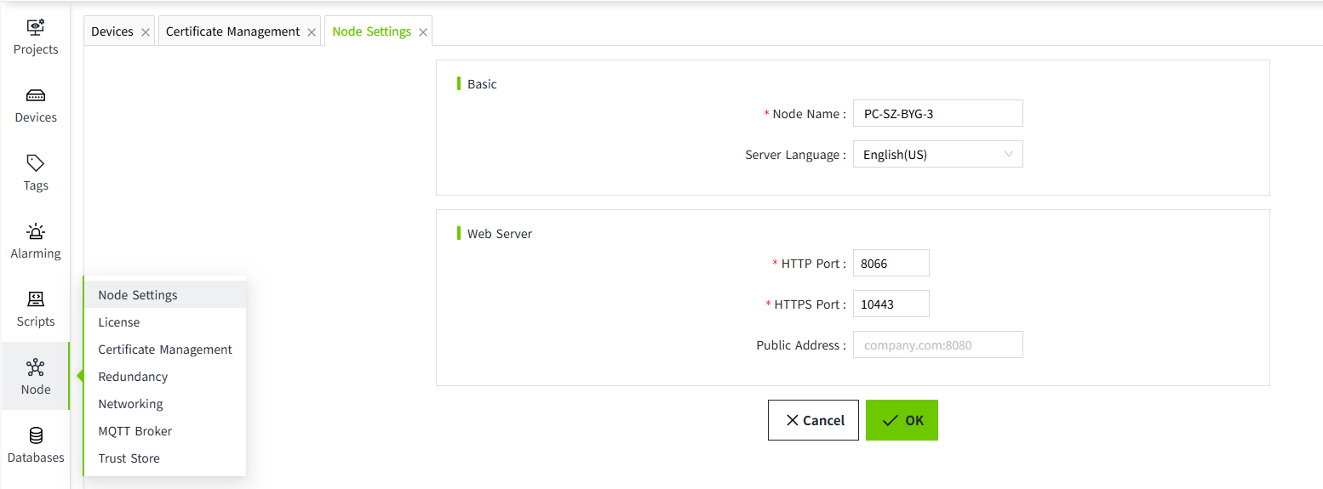
Task: Open the Alarming sidebar icon
Action: pos(36,241)
